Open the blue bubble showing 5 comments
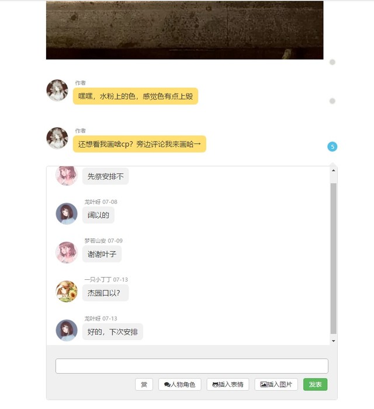 pyautogui.click(x=333, y=147)
